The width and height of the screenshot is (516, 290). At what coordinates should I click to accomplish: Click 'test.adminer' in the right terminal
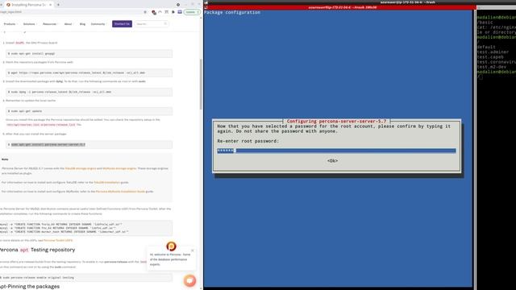[x=493, y=52]
